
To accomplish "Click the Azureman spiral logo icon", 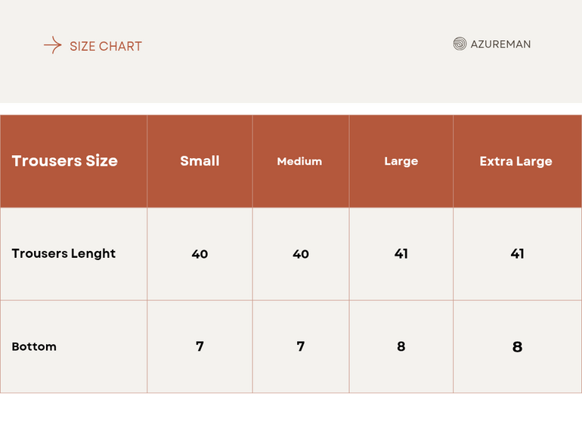I will [460, 44].
